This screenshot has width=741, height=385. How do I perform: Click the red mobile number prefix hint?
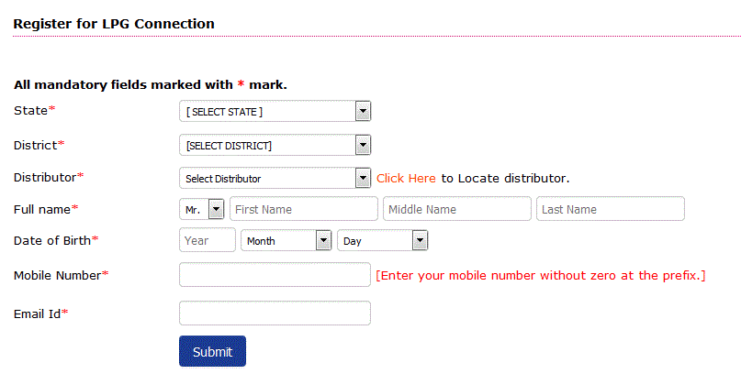coord(541,275)
